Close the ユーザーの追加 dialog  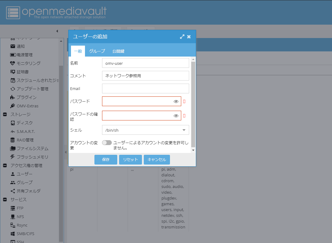pos(189,36)
